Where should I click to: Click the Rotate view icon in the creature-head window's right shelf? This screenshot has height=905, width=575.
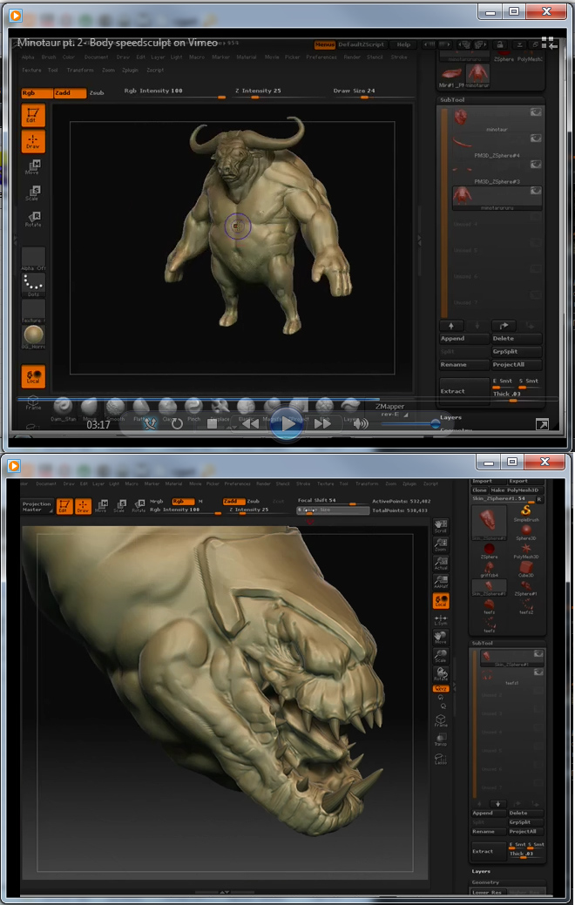(441, 674)
